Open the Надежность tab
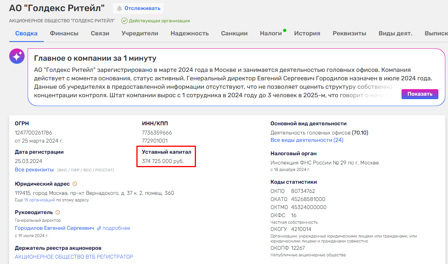This screenshot has width=448, height=264. point(189,33)
